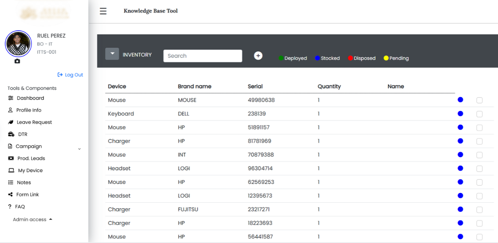This screenshot has height=243, width=498.
Task: Expand the Campaign submenu chevron
Action: (x=79, y=149)
